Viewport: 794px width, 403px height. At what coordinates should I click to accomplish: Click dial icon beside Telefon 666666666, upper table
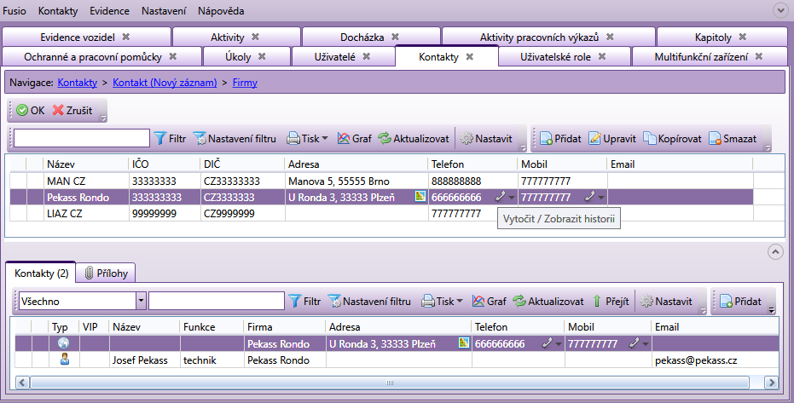(x=500, y=197)
